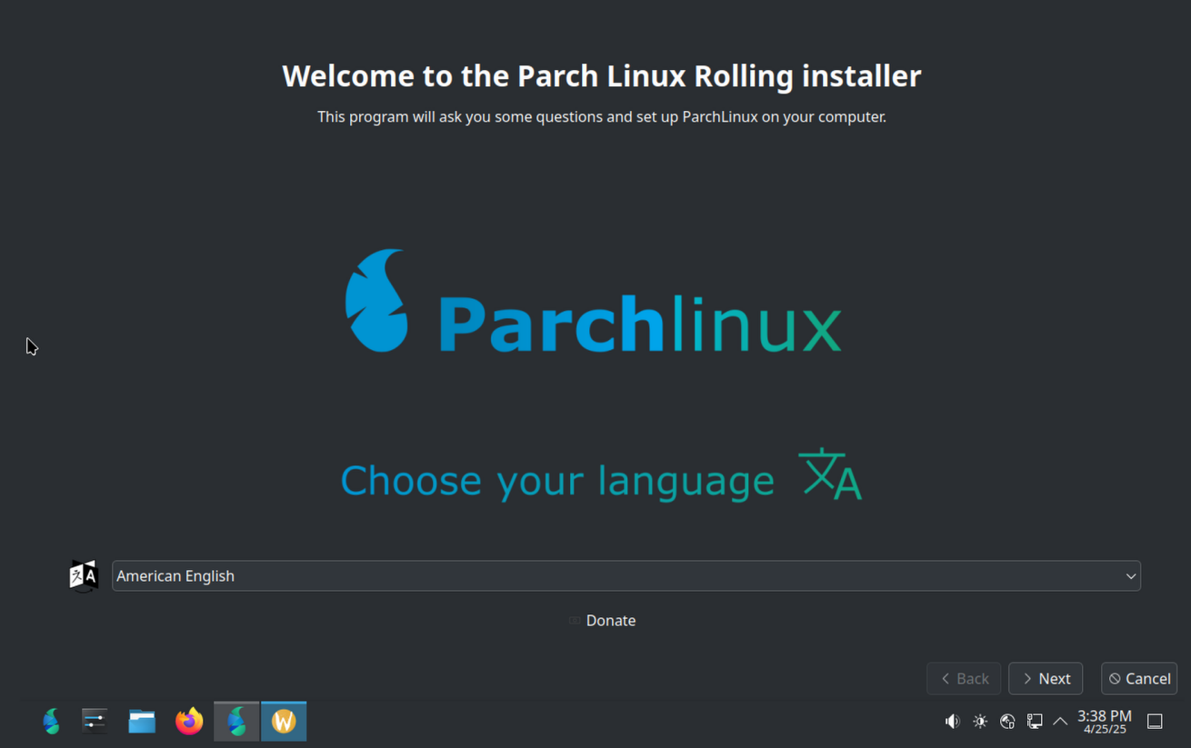Screen dimensions: 1191x748
Task: Click the dropdown arrow on the language combo box
Action: pos(1130,575)
